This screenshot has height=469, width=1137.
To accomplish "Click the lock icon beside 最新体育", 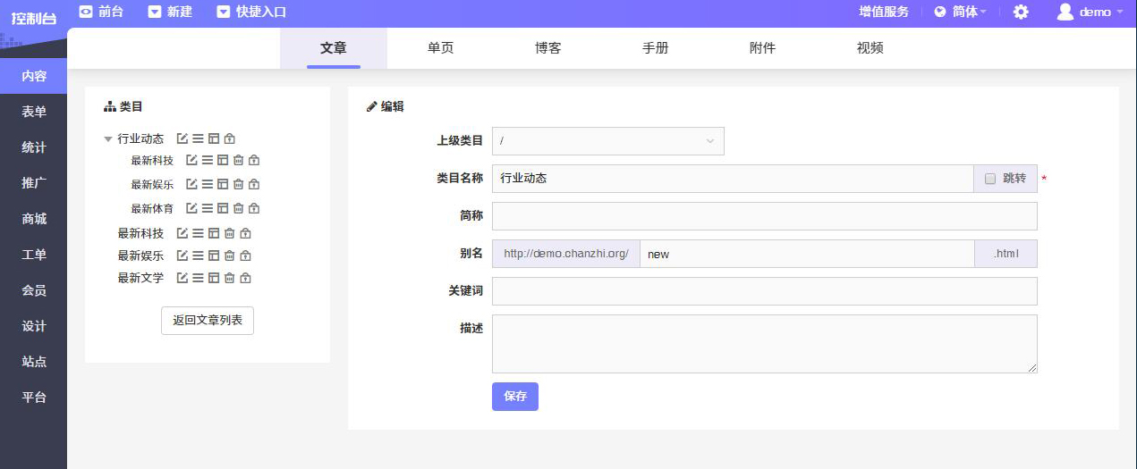I will coord(254,208).
